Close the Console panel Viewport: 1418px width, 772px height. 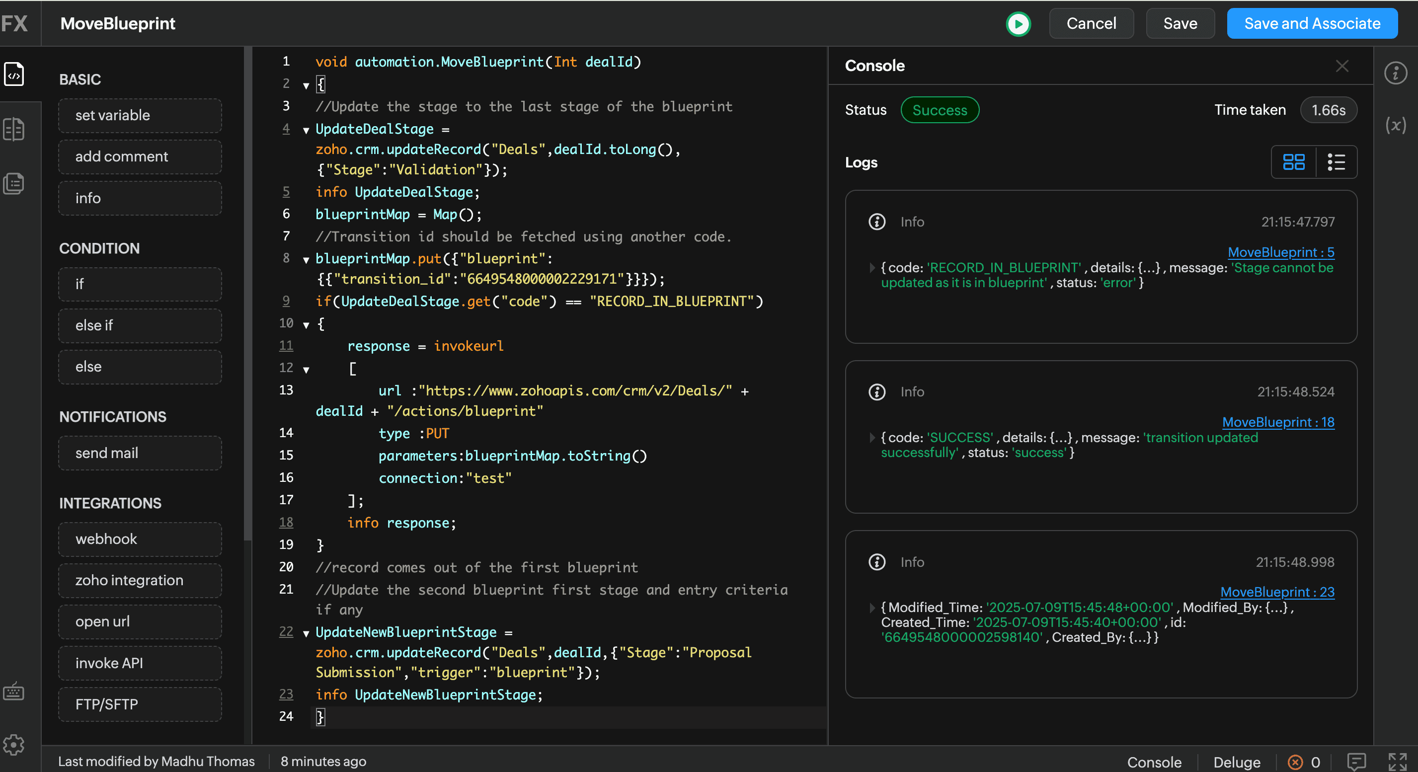(1342, 66)
